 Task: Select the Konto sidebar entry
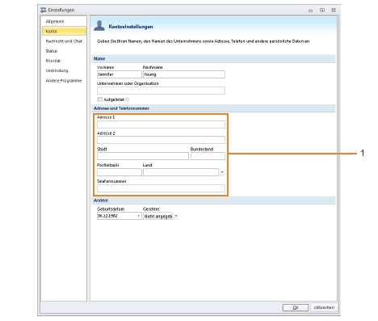(64, 31)
